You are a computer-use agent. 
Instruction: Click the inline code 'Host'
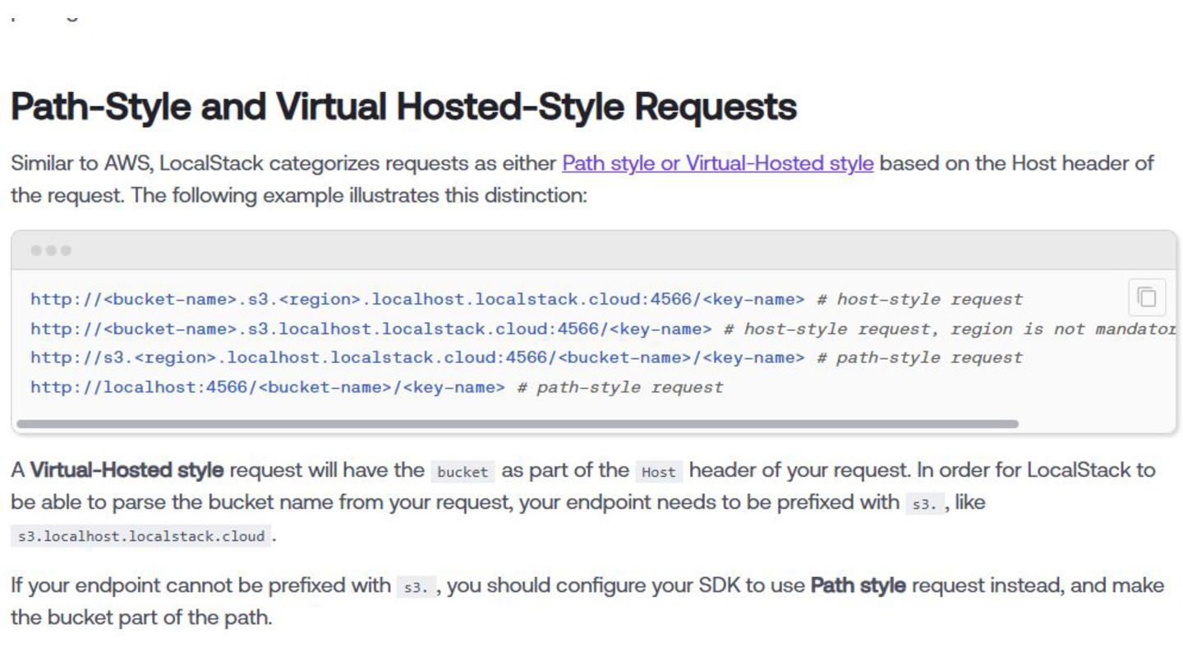point(659,472)
